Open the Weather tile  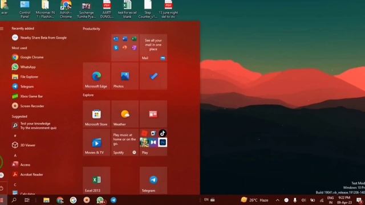pos(125,114)
